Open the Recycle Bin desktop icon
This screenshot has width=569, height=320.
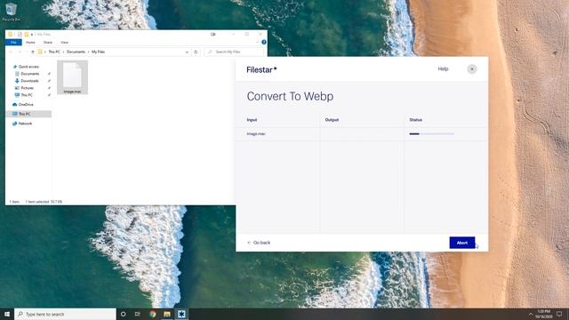point(12,12)
